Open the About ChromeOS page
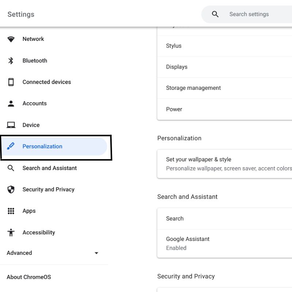 point(29,277)
